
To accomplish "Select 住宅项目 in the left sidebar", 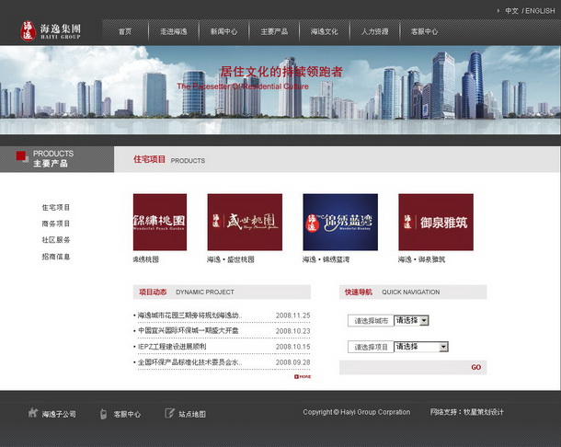I will click(56, 207).
